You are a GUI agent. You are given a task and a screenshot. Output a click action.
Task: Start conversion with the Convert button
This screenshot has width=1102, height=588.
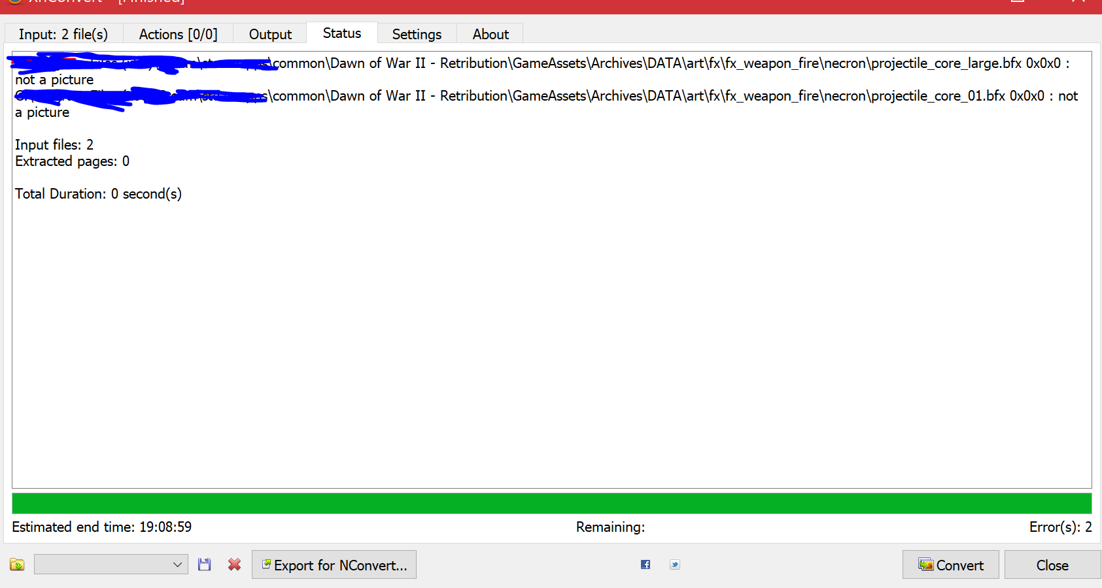951,564
